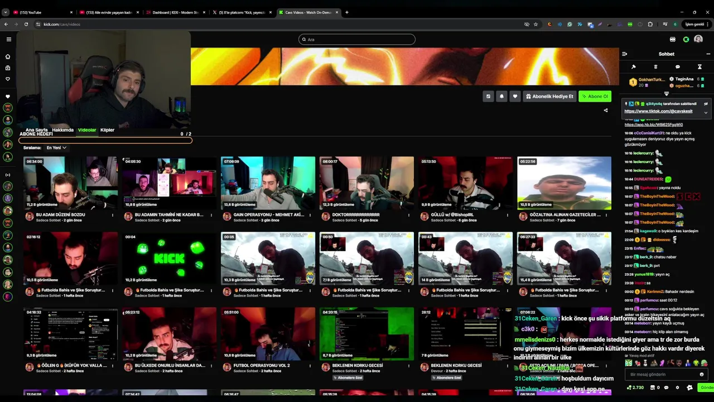
Task: Expand the pinned message chevron
Action: [706, 113]
